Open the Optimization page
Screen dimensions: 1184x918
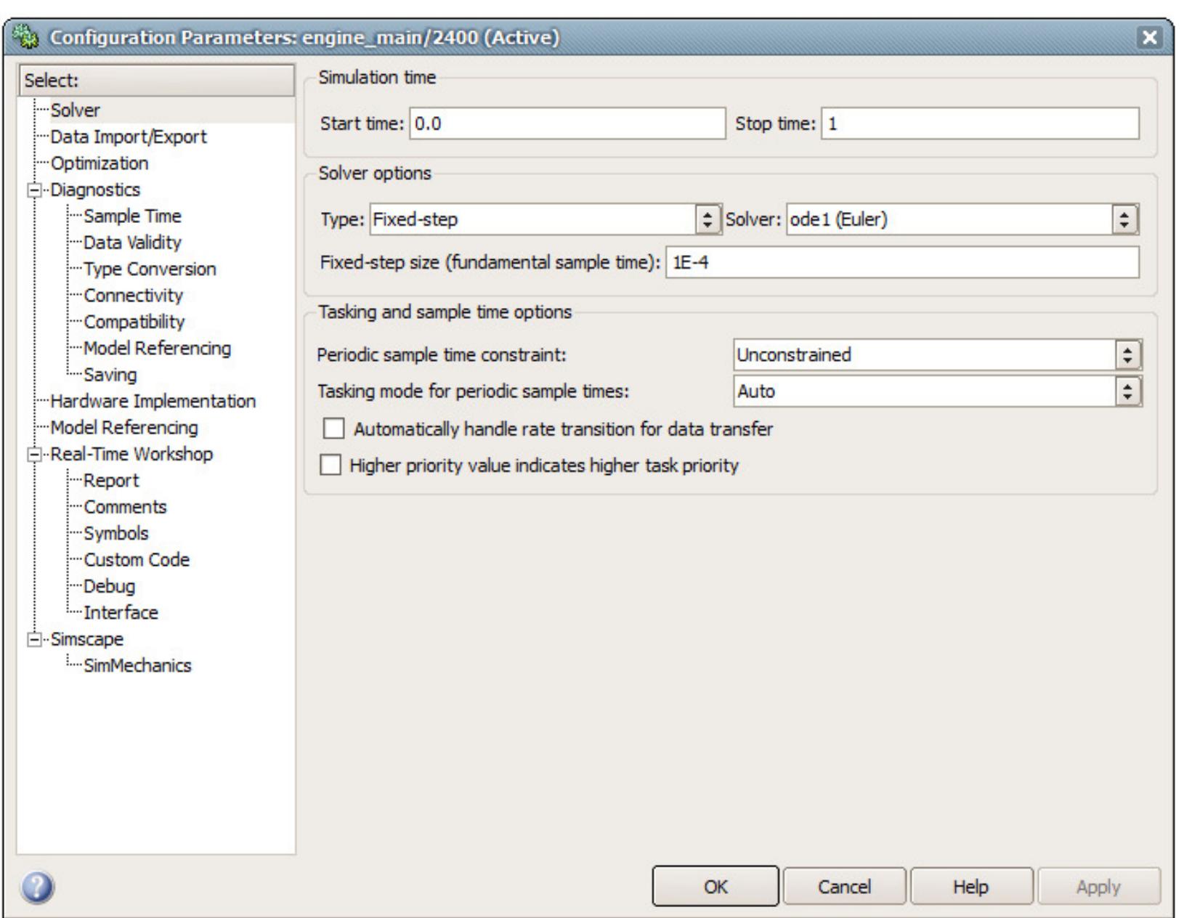100,163
